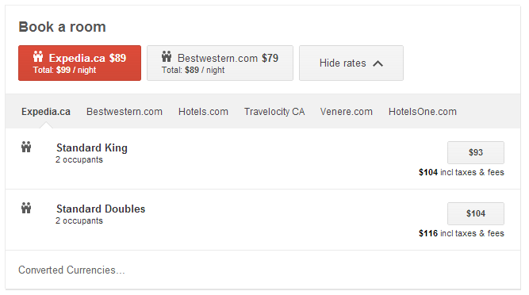
Task: Select the Expedia.ca $89 red rate button
Action: point(79,63)
